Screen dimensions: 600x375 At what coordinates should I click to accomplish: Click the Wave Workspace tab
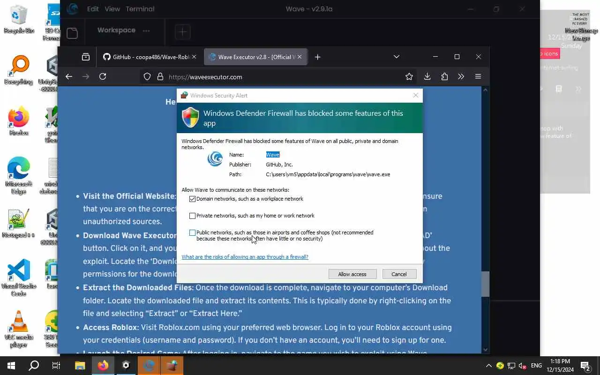(116, 30)
